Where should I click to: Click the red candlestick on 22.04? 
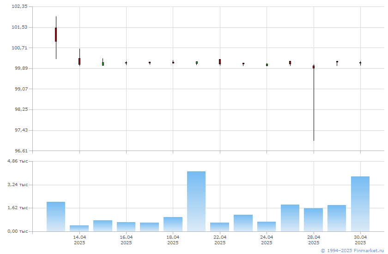220,62
